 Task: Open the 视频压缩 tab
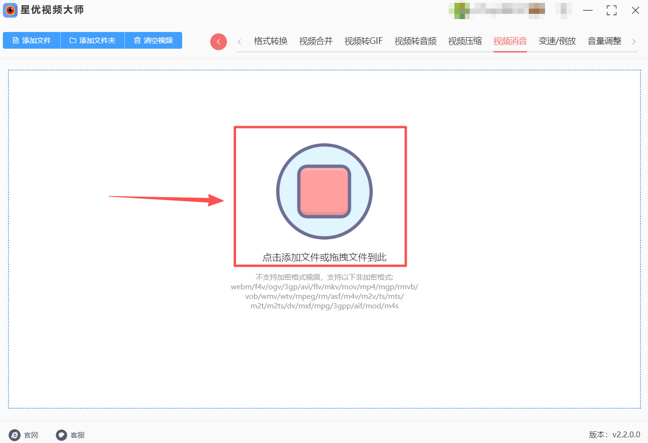[465, 41]
